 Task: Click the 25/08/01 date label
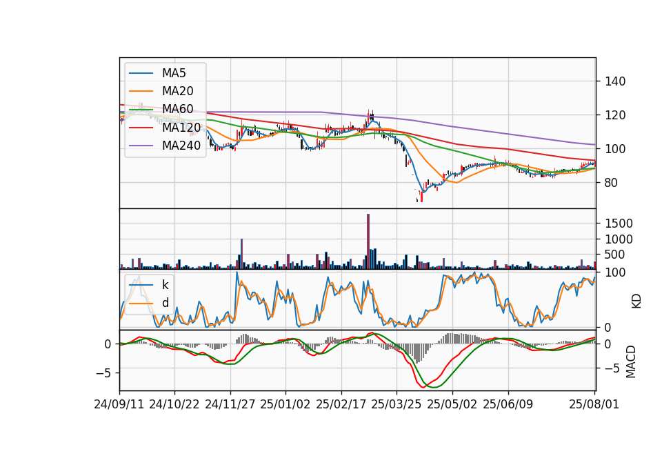594,404
